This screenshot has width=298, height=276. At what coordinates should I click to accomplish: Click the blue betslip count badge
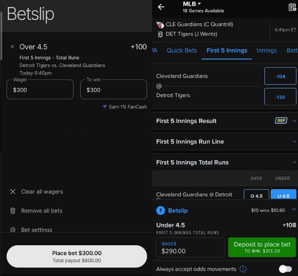click(160, 211)
